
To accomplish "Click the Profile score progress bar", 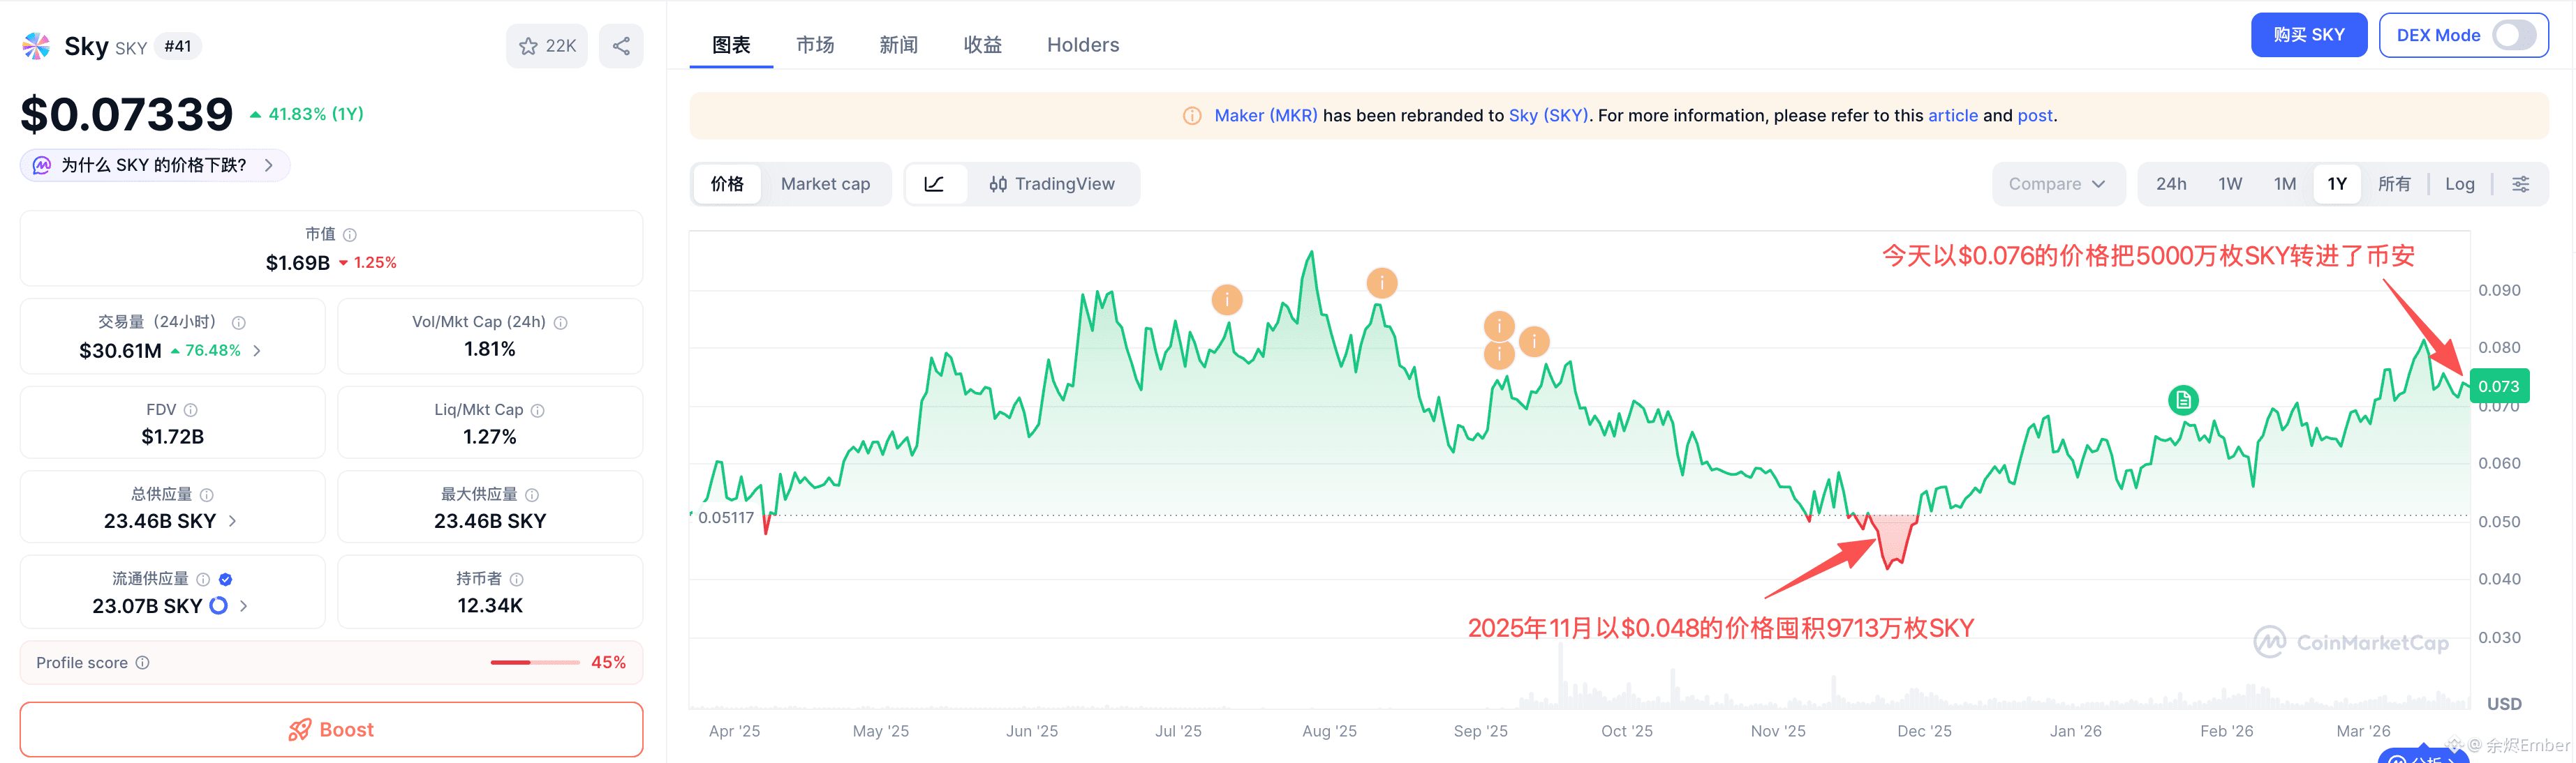I will (x=534, y=663).
